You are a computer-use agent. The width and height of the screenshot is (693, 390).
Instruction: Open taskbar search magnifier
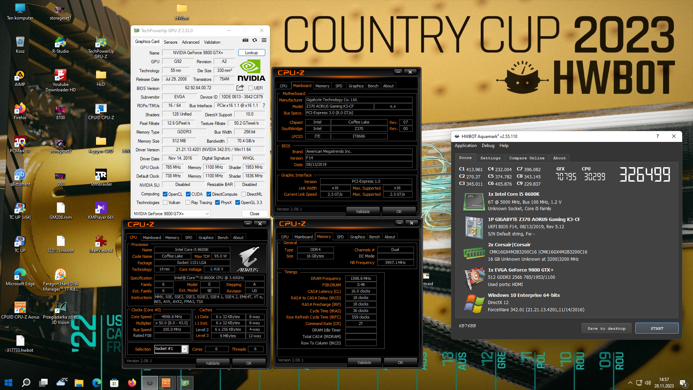coord(26,382)
